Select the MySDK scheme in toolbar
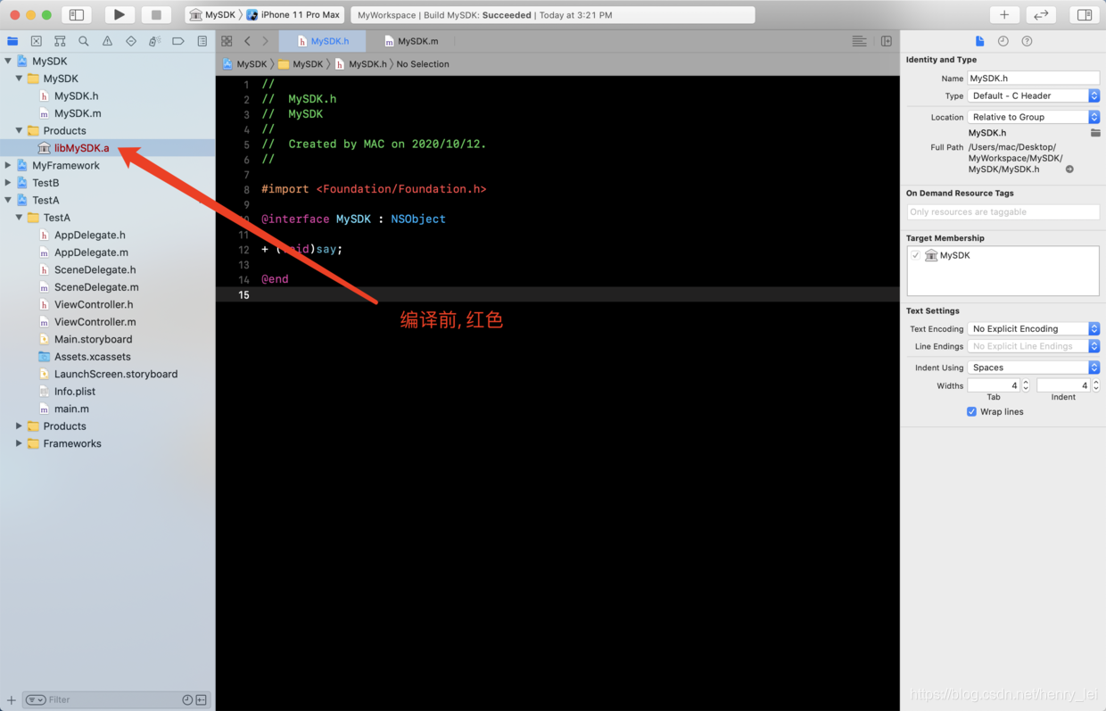This screenshot has height=711, width=1106. (x=213, y=15)
